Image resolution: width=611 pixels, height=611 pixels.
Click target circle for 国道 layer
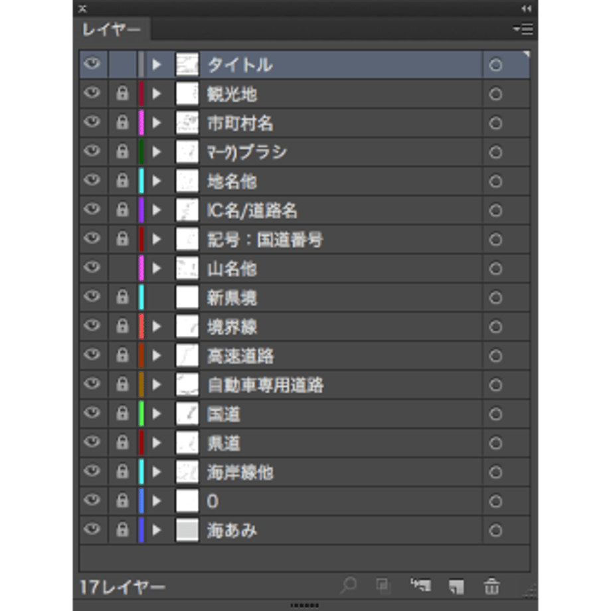click(x=495, y=414)
